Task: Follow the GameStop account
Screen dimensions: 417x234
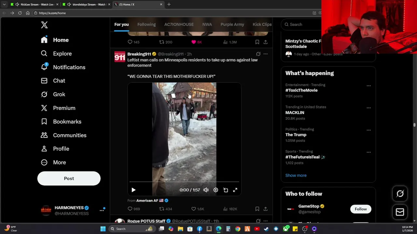Action: [x=361, y=209]
